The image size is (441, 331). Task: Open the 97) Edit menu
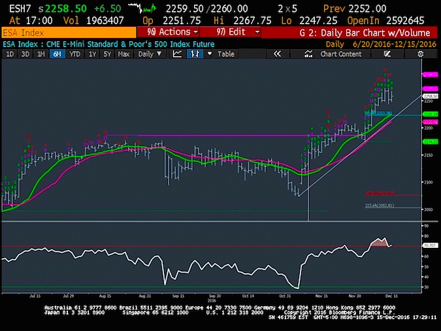coord(231,32)
